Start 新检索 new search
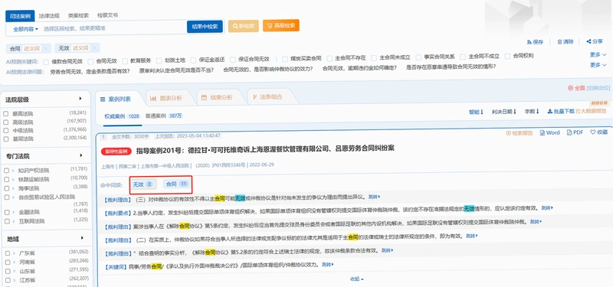Screen dimensions: 613x287 click(244, 26)
